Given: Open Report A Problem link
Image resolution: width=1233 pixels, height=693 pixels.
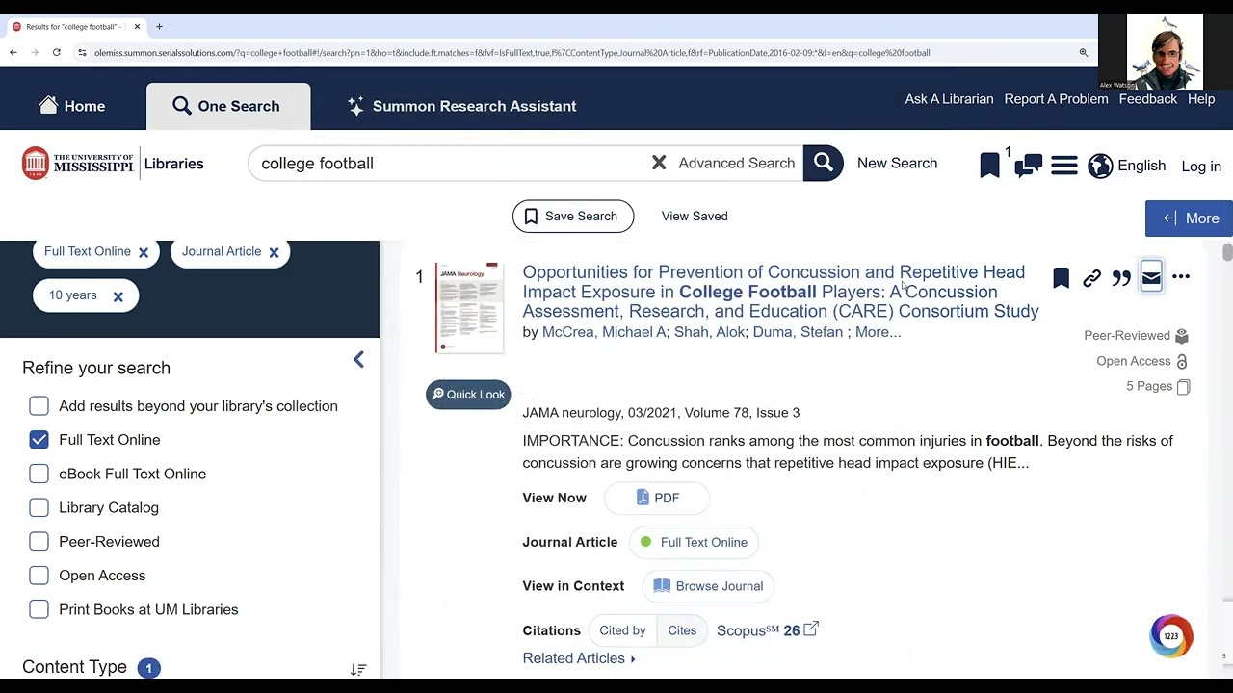Looking at the screenshot, I should pyautogui.click(x=1056, y=99).
